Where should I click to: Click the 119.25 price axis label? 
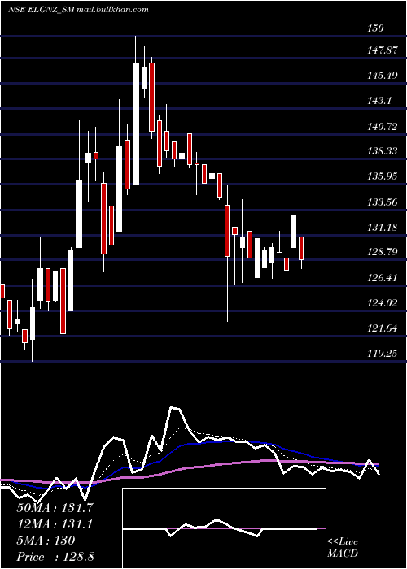[x=383, y=354]
